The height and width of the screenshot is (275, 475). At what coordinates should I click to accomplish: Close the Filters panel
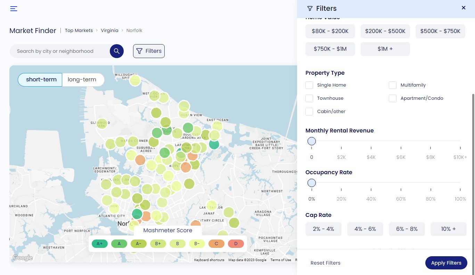pos(463,8)
